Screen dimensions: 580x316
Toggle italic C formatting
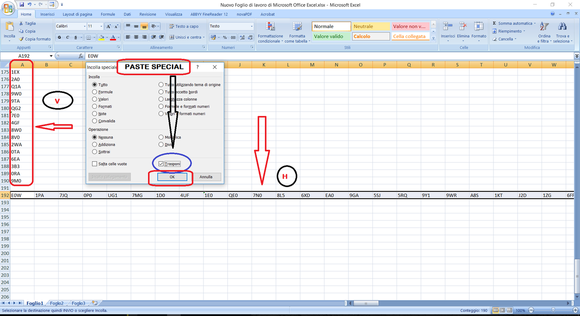[x=67, y=37]
